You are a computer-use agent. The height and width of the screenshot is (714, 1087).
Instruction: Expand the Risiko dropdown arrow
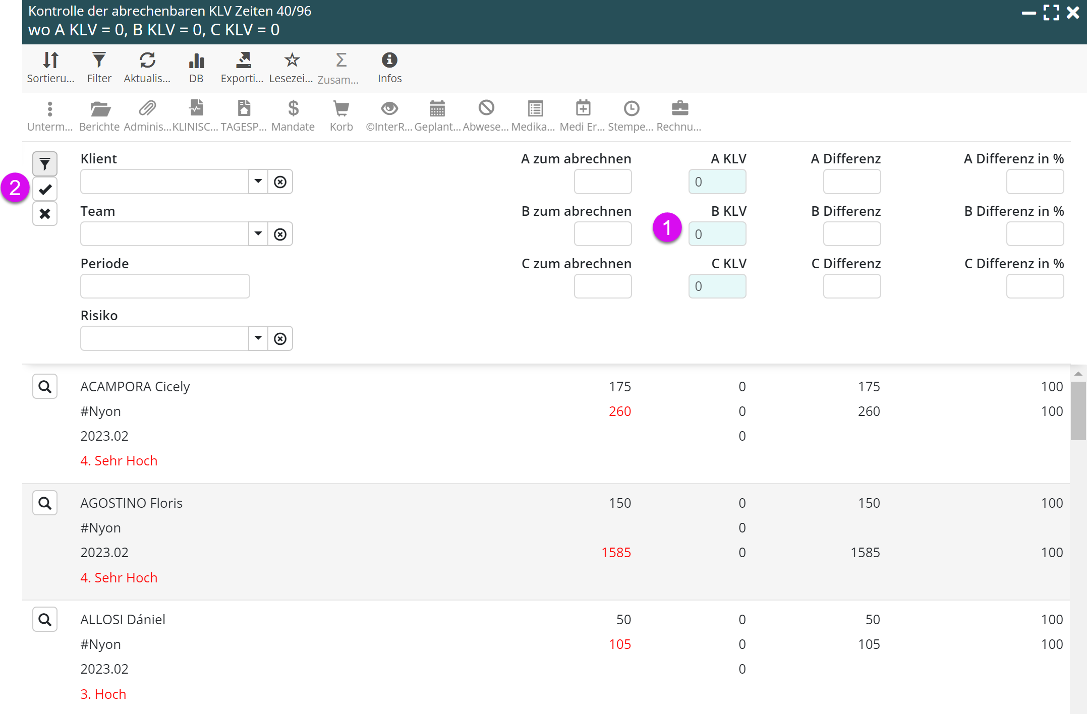[258, 338]
